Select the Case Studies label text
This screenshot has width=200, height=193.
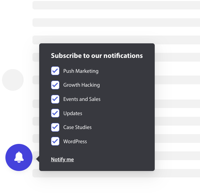click(77, 127)
